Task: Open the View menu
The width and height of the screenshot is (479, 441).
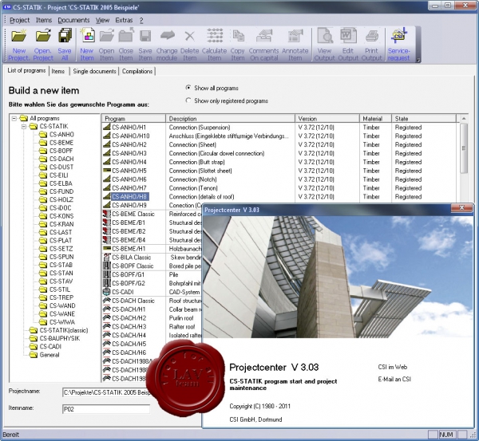Action: click(x=102, y=20)
